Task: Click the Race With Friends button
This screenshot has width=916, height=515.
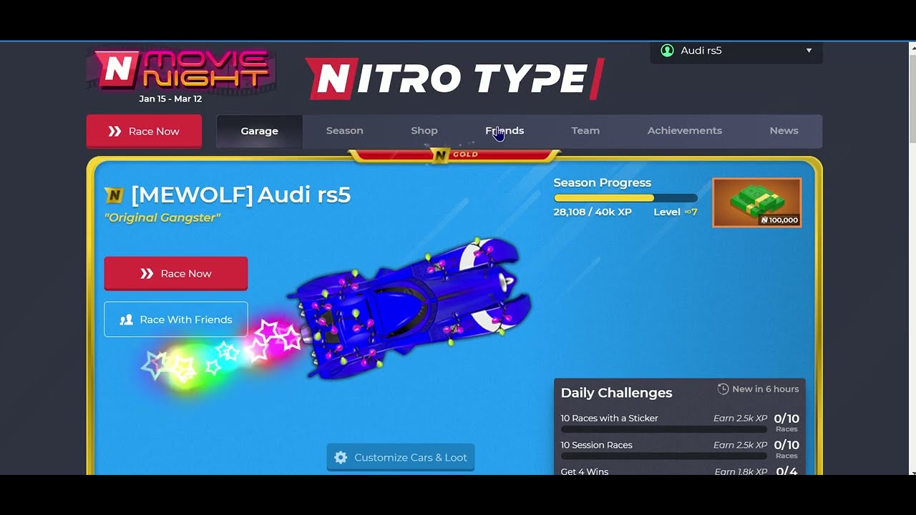Action: click(x=176, y=320)
